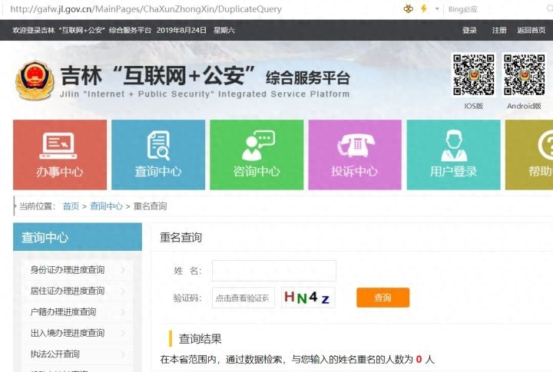Open the 用户登录 user tile
The height and width of the screenshot is (372, 553).
pos(453,154)
